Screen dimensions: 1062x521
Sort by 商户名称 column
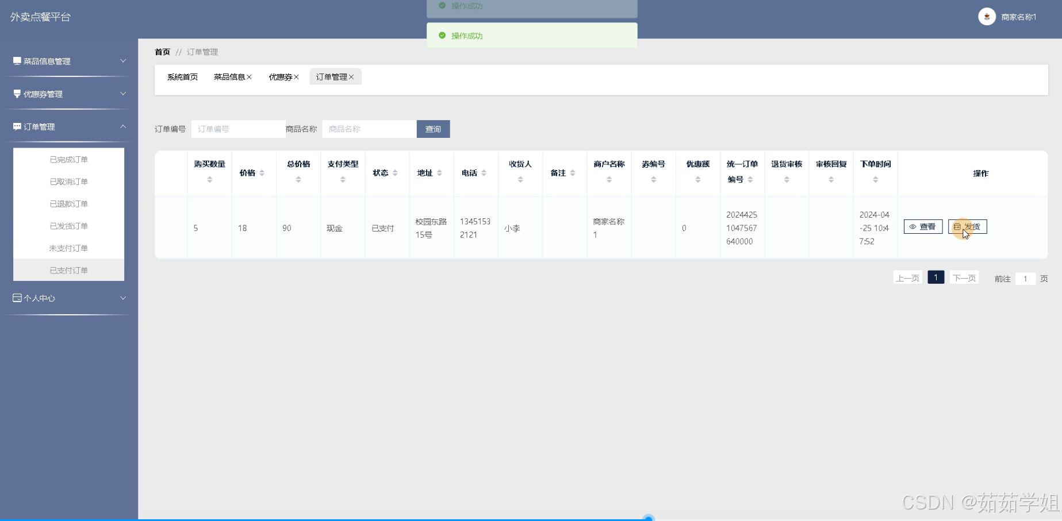coord(609,180)
